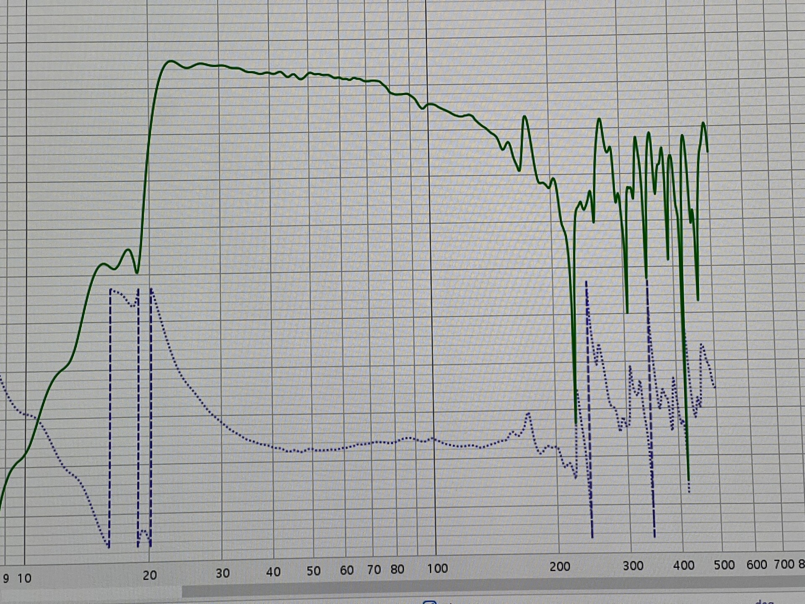The width and height of the screenshot is (805, 604).
Task: Click the 100 Hz frequency axis label
Action: coord(437,568)
